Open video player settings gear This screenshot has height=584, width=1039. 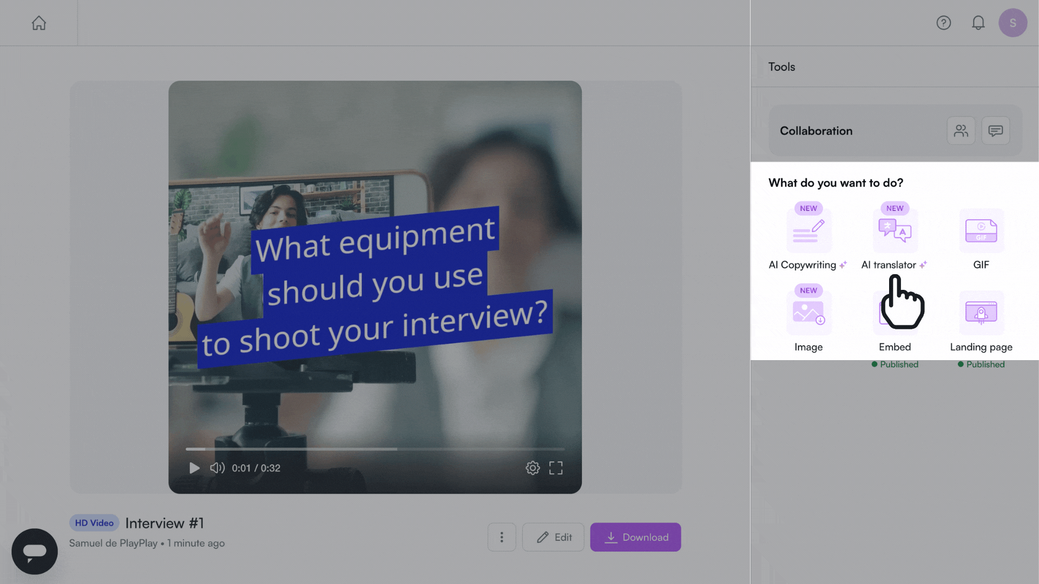pyautogui.click(x=532, y=468)
